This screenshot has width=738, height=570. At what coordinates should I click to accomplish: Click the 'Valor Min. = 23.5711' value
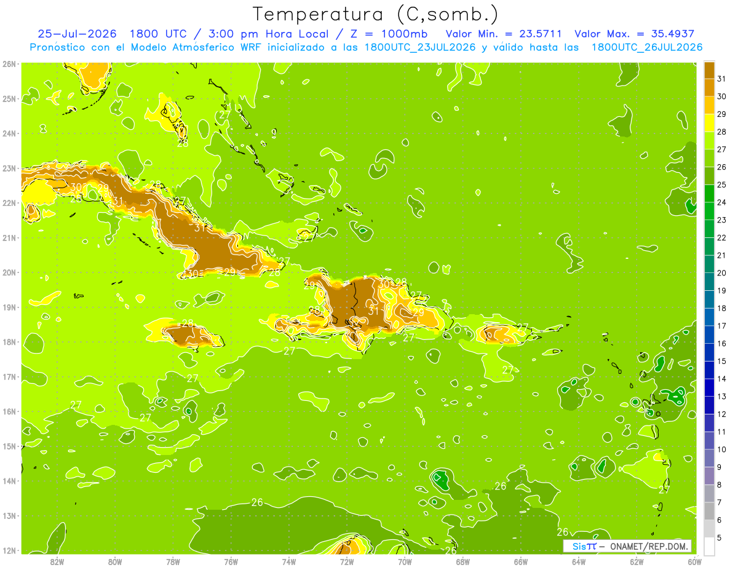coord(503,34)
